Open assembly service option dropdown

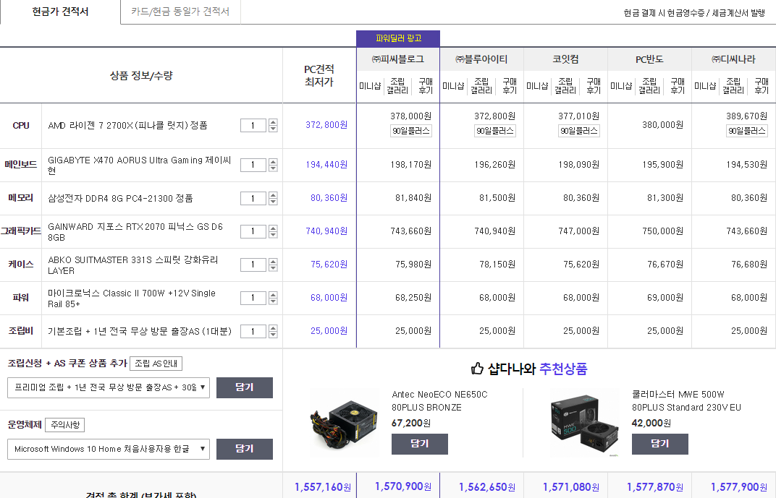(109, 387)
